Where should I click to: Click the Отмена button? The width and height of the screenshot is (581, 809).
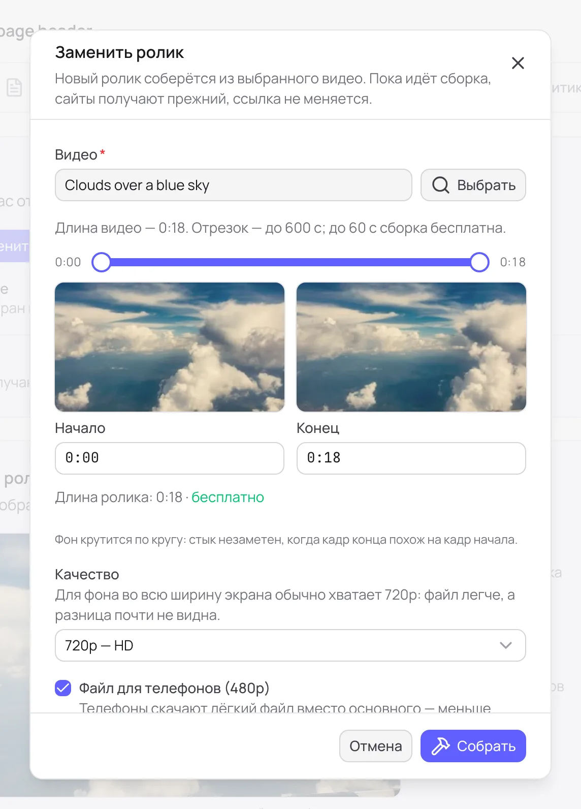(x=376, y=746)
